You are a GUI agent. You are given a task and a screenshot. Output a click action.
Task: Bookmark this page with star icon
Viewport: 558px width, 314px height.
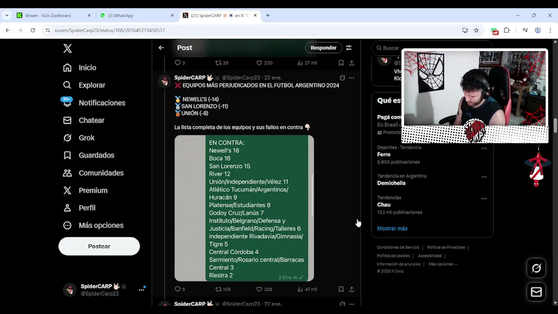click(476, 30)
